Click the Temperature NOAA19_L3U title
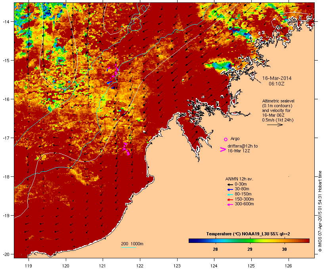Image resolution: width=325 pixels, height=269 pixels. (248, 234)
